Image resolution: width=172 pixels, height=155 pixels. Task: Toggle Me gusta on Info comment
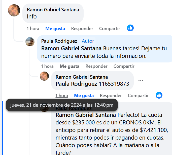tap(55, 29)
